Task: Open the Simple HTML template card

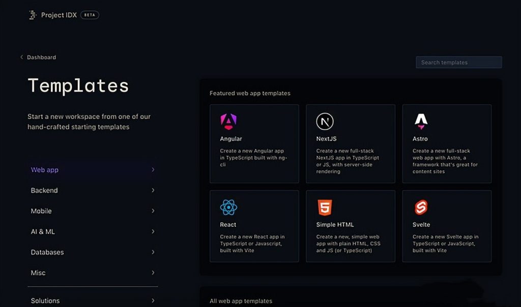Action: coord(351,226)
